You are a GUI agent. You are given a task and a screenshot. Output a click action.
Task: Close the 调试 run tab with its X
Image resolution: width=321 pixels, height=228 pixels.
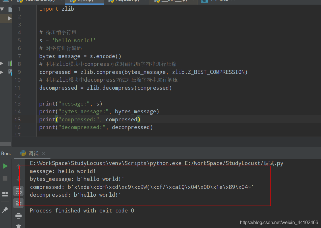pos(43,154)
